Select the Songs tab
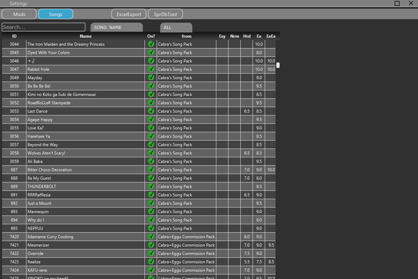Screen dimensions: 418x279 coord(55,14)
